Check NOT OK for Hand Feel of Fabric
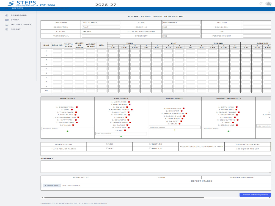The image size is (275, 206). tap(150, 149)
